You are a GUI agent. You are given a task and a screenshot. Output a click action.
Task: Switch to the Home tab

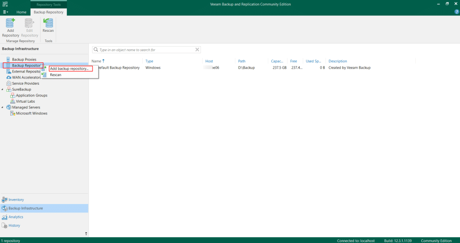point(21,12)
